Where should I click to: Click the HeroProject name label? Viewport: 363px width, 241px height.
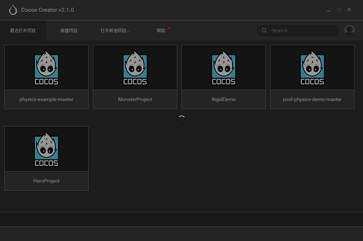click(x=46, y=181)
